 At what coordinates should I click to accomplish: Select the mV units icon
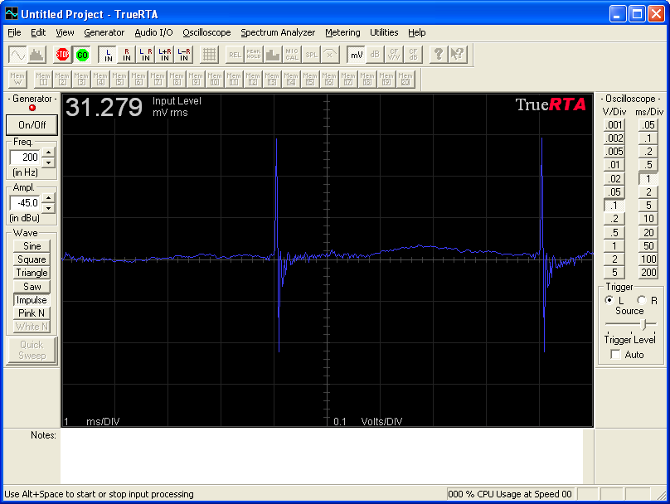(x=356, y=55)
